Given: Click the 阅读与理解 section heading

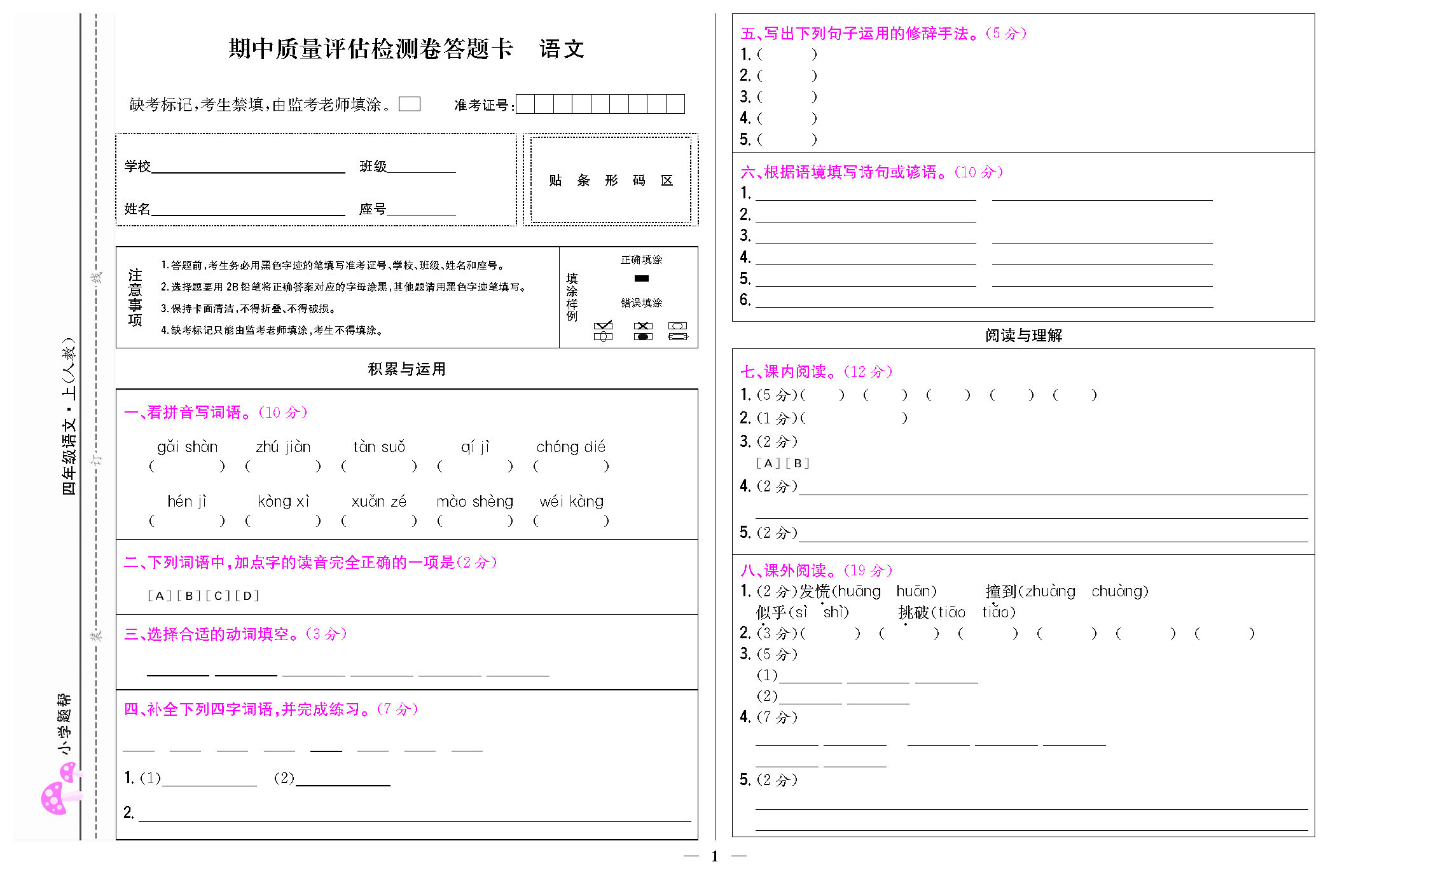Looking at the screenshot, I should click(1023, 335).
